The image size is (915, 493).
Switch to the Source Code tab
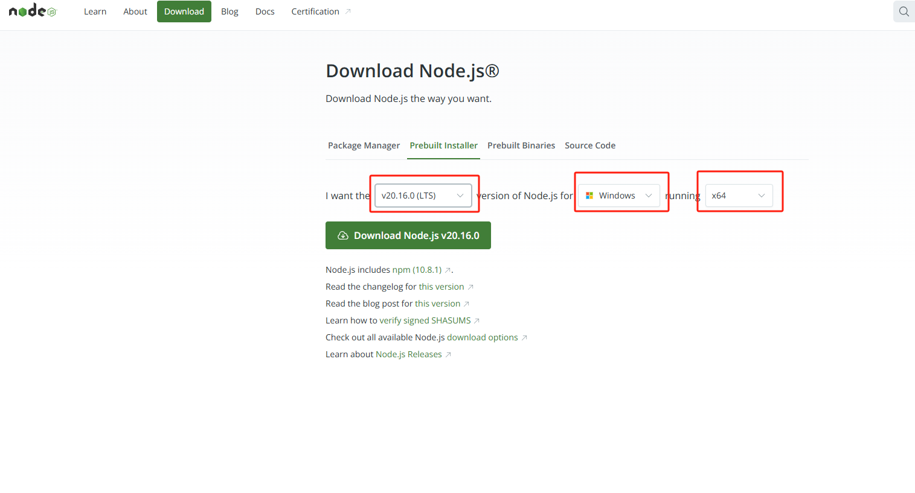tap(590, 145)
